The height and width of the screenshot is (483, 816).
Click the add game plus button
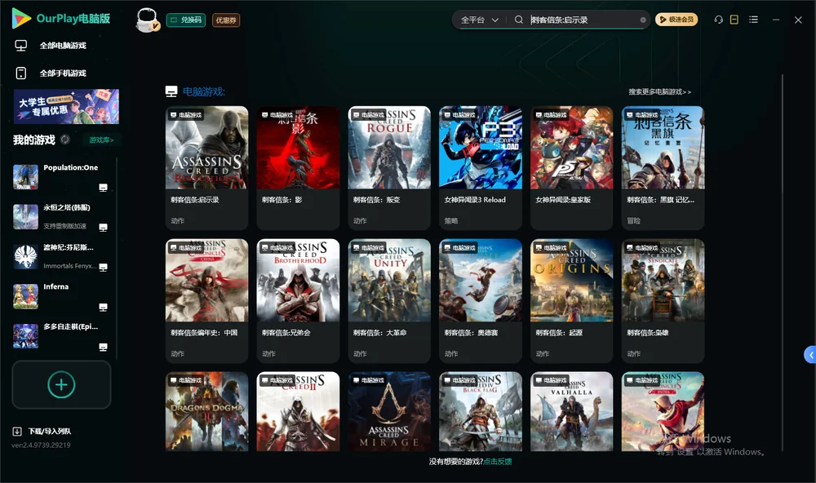[x=61, y=384]
